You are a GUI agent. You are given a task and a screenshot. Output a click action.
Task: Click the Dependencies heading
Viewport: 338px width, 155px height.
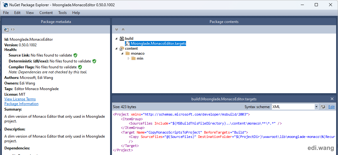coord(17,148)
